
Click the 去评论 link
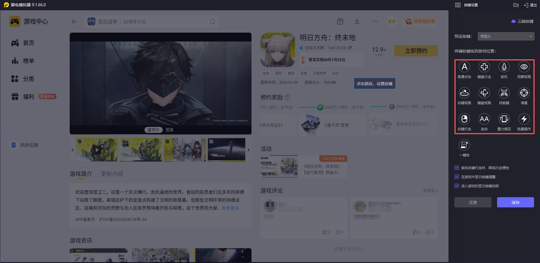430,190
